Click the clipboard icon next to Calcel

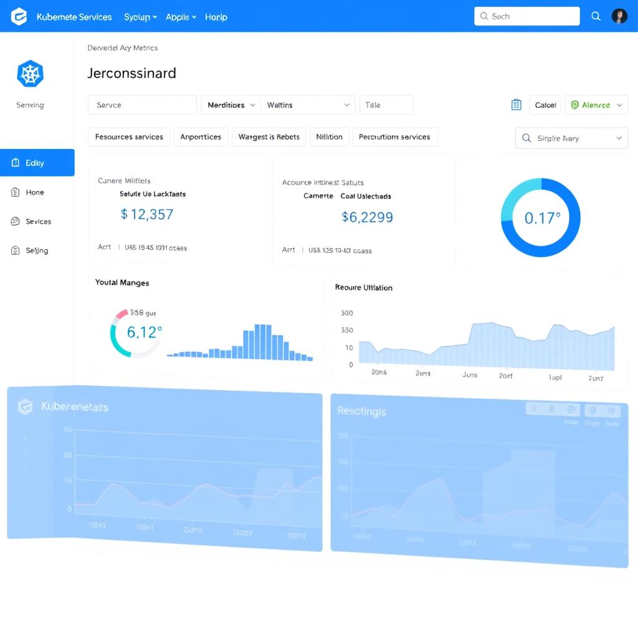pos(516,105)
